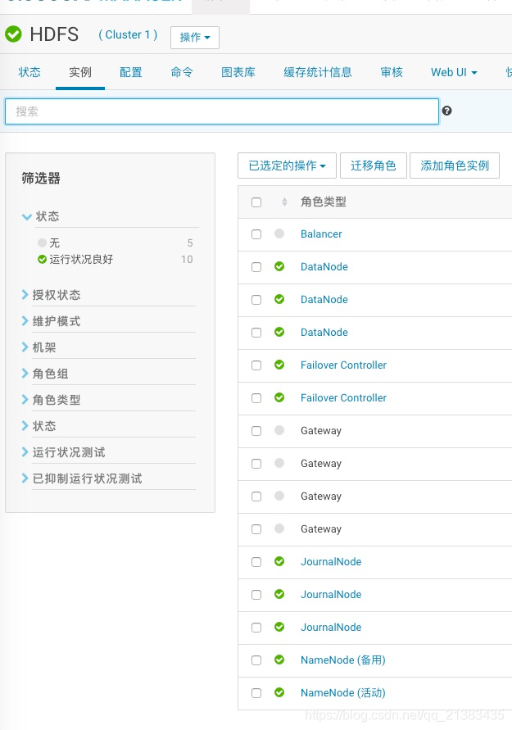Open the NameNode (活动) link

point(343,693)
